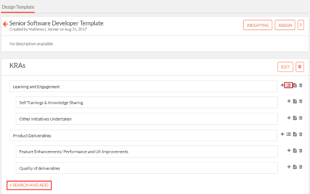Click the plus icon for Learning and Engagement
310x194 pixels.
(282, 85)
